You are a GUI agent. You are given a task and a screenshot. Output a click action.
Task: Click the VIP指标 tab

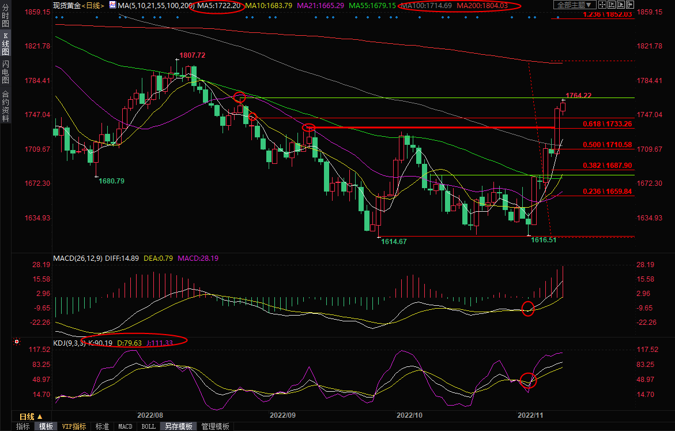click(74, 426)
